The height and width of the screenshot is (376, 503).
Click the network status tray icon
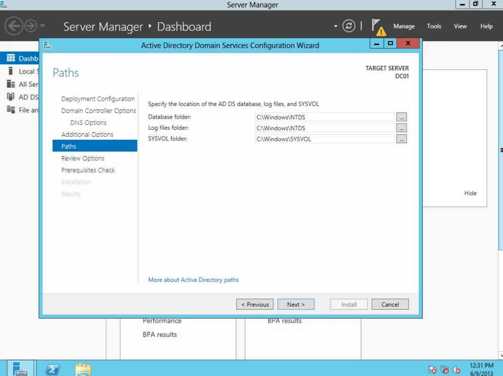pyautogui.click(x=444, y=369)
